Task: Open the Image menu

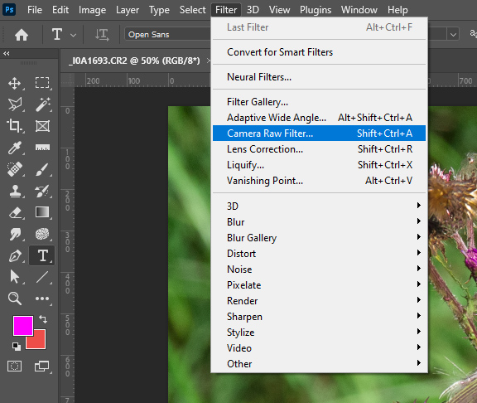Action: pyautogui.click(x=92, y=10)
